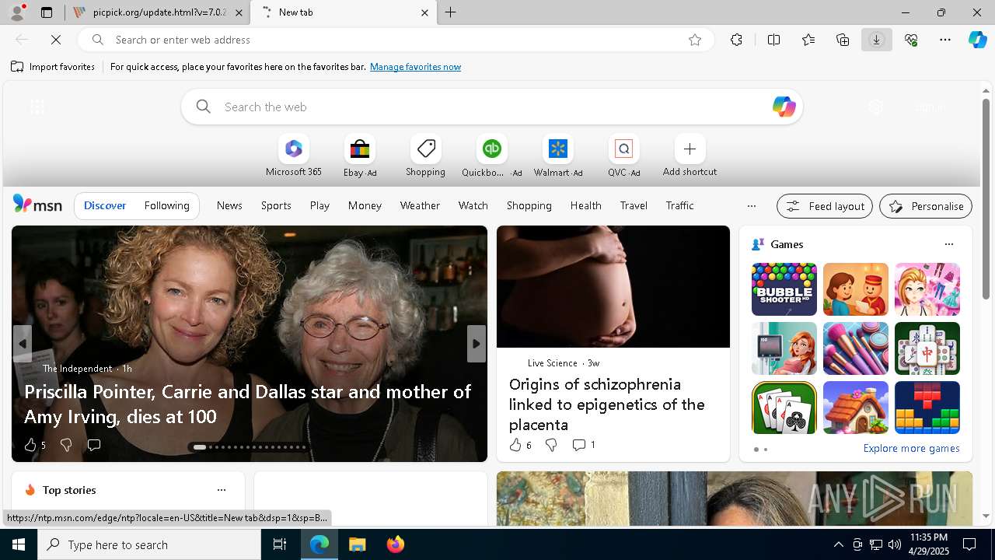Screen dimensions: 995x560
Task: Open Browser essentials icon
Action: pyautogui.click(x=911, y=40)
